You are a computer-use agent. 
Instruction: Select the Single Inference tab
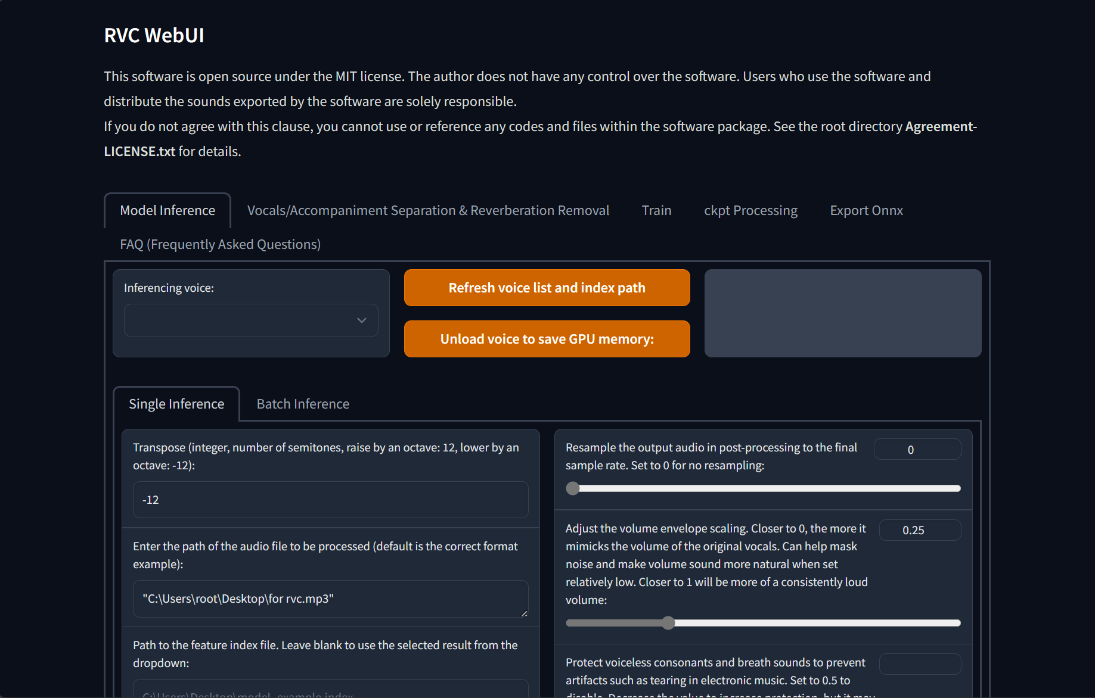176,404
